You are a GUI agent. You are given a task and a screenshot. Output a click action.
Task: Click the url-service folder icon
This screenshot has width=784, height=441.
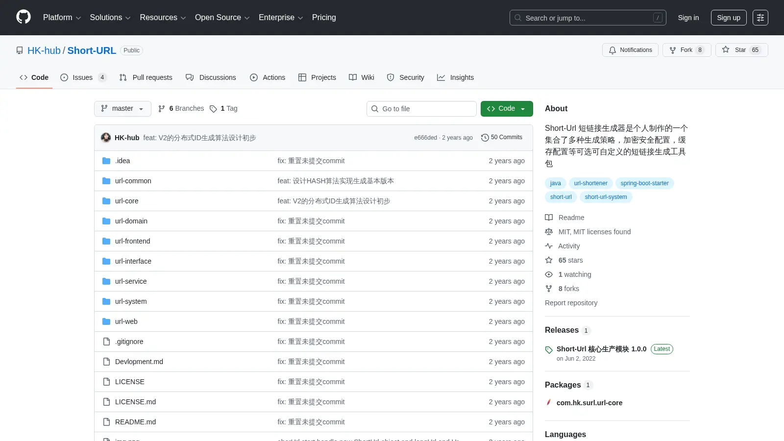tap(106, 281)
